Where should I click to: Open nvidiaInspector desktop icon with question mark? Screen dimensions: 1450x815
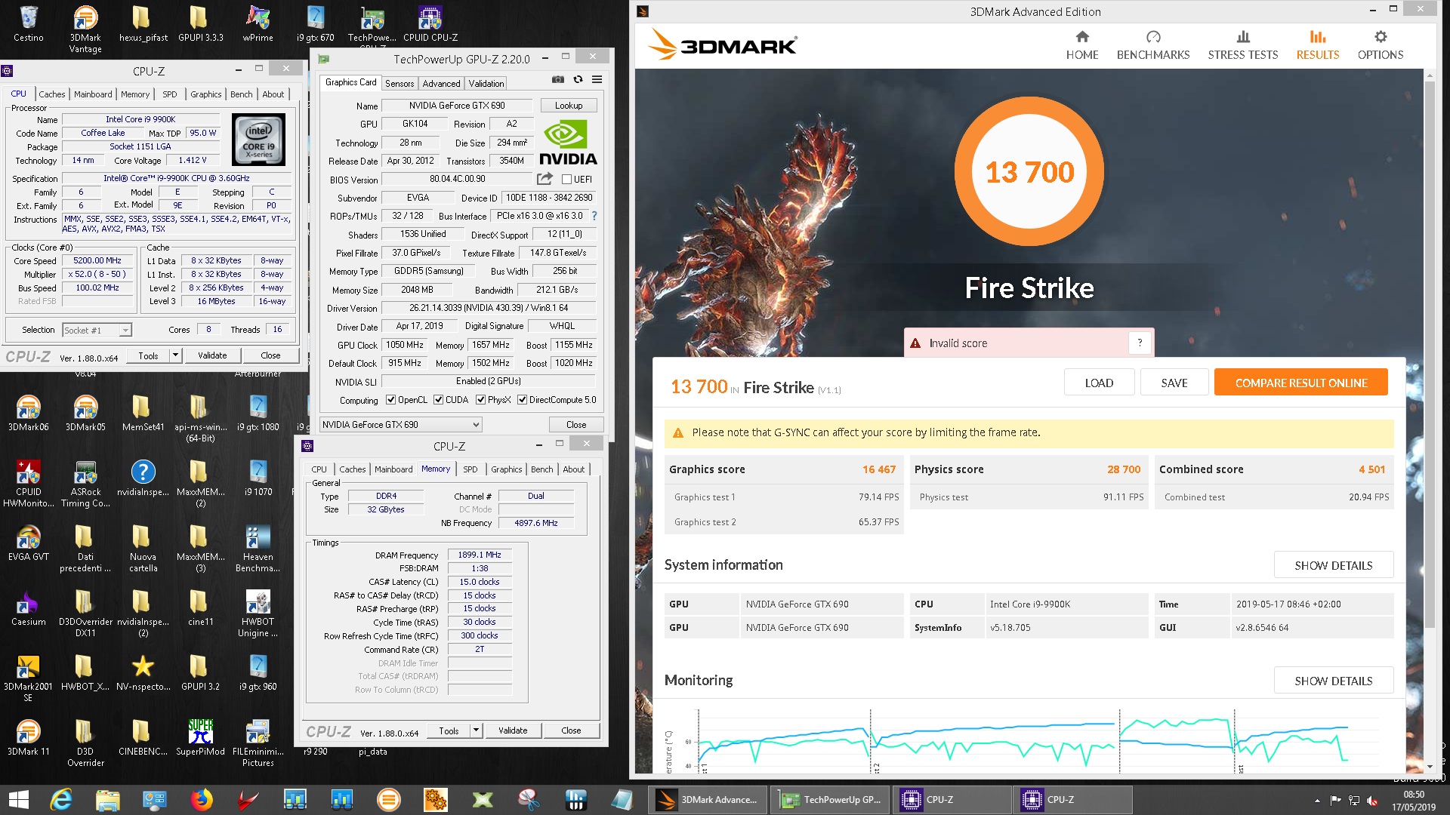[x=143, y=477]
